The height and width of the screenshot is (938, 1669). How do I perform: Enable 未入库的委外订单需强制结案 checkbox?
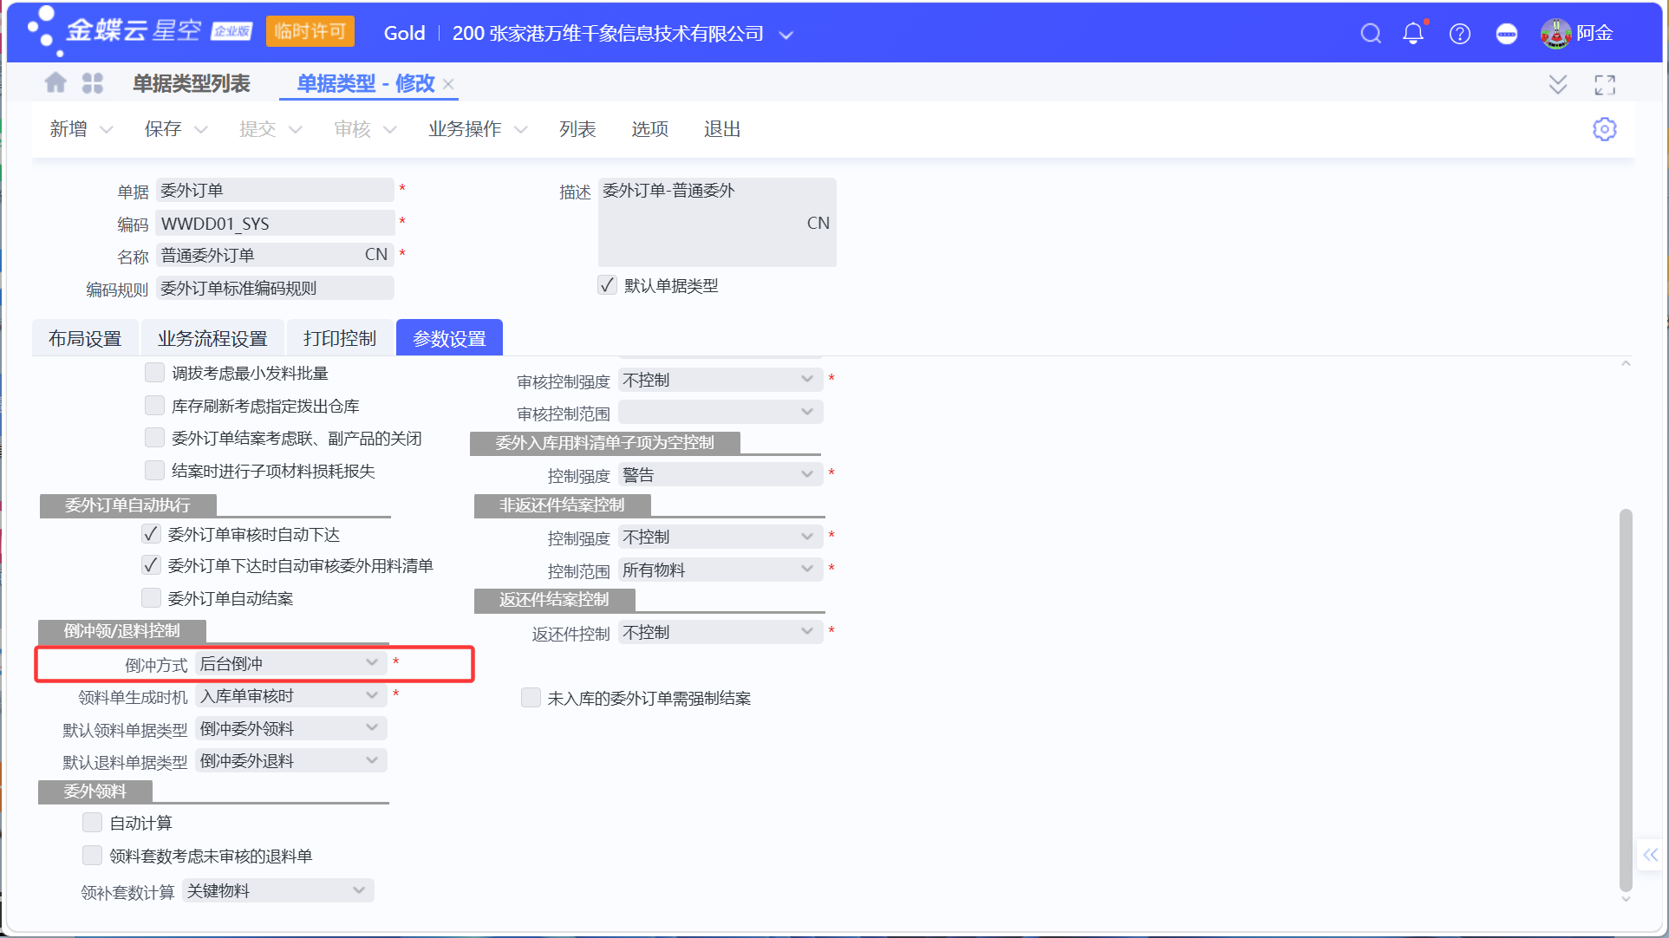(x=531, y=698)
